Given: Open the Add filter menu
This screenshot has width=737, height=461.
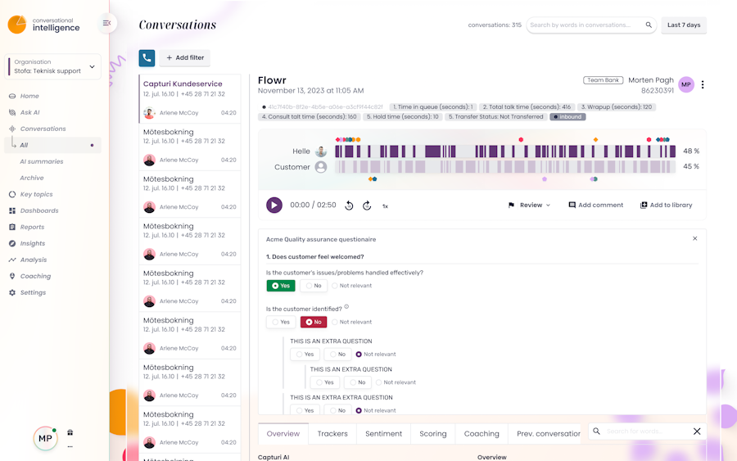Looking at the screenshot, I should (185, 58).
